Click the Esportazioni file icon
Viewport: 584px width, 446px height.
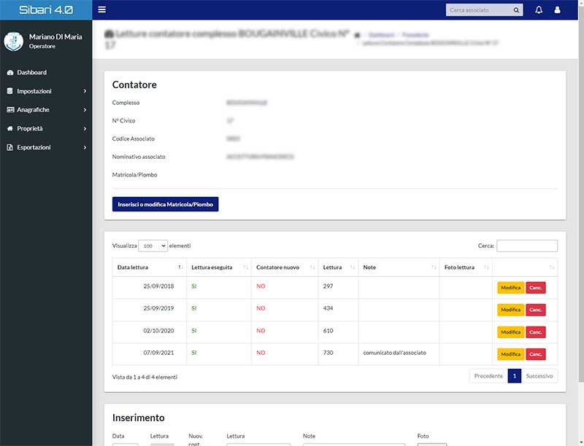(x=10, y=147)
